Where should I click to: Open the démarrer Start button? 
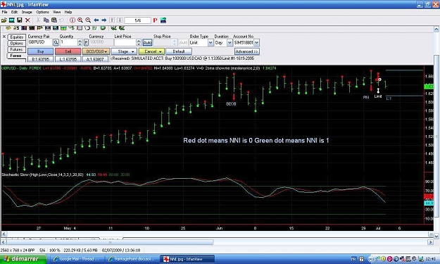[23, 259]
